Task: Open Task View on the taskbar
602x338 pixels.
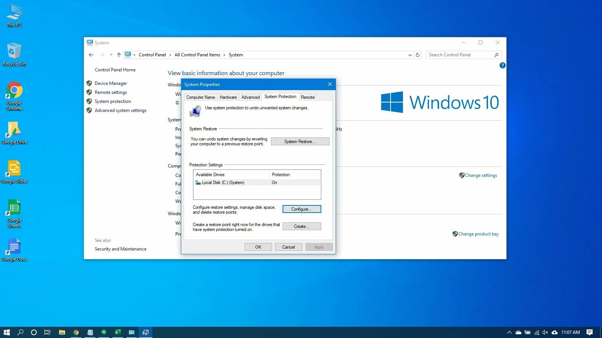Action: [47, 332]
